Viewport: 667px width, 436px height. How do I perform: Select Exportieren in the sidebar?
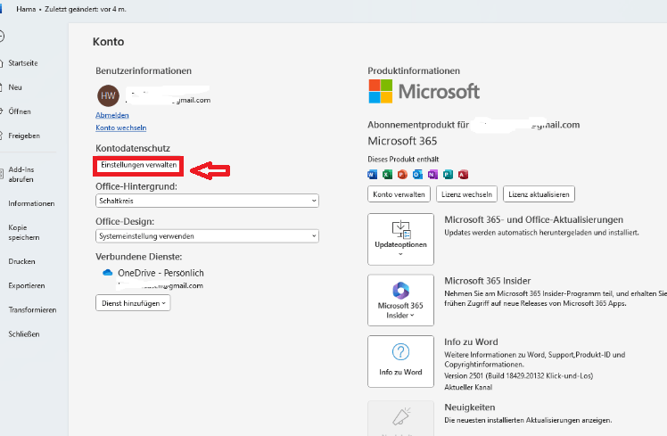27,286
